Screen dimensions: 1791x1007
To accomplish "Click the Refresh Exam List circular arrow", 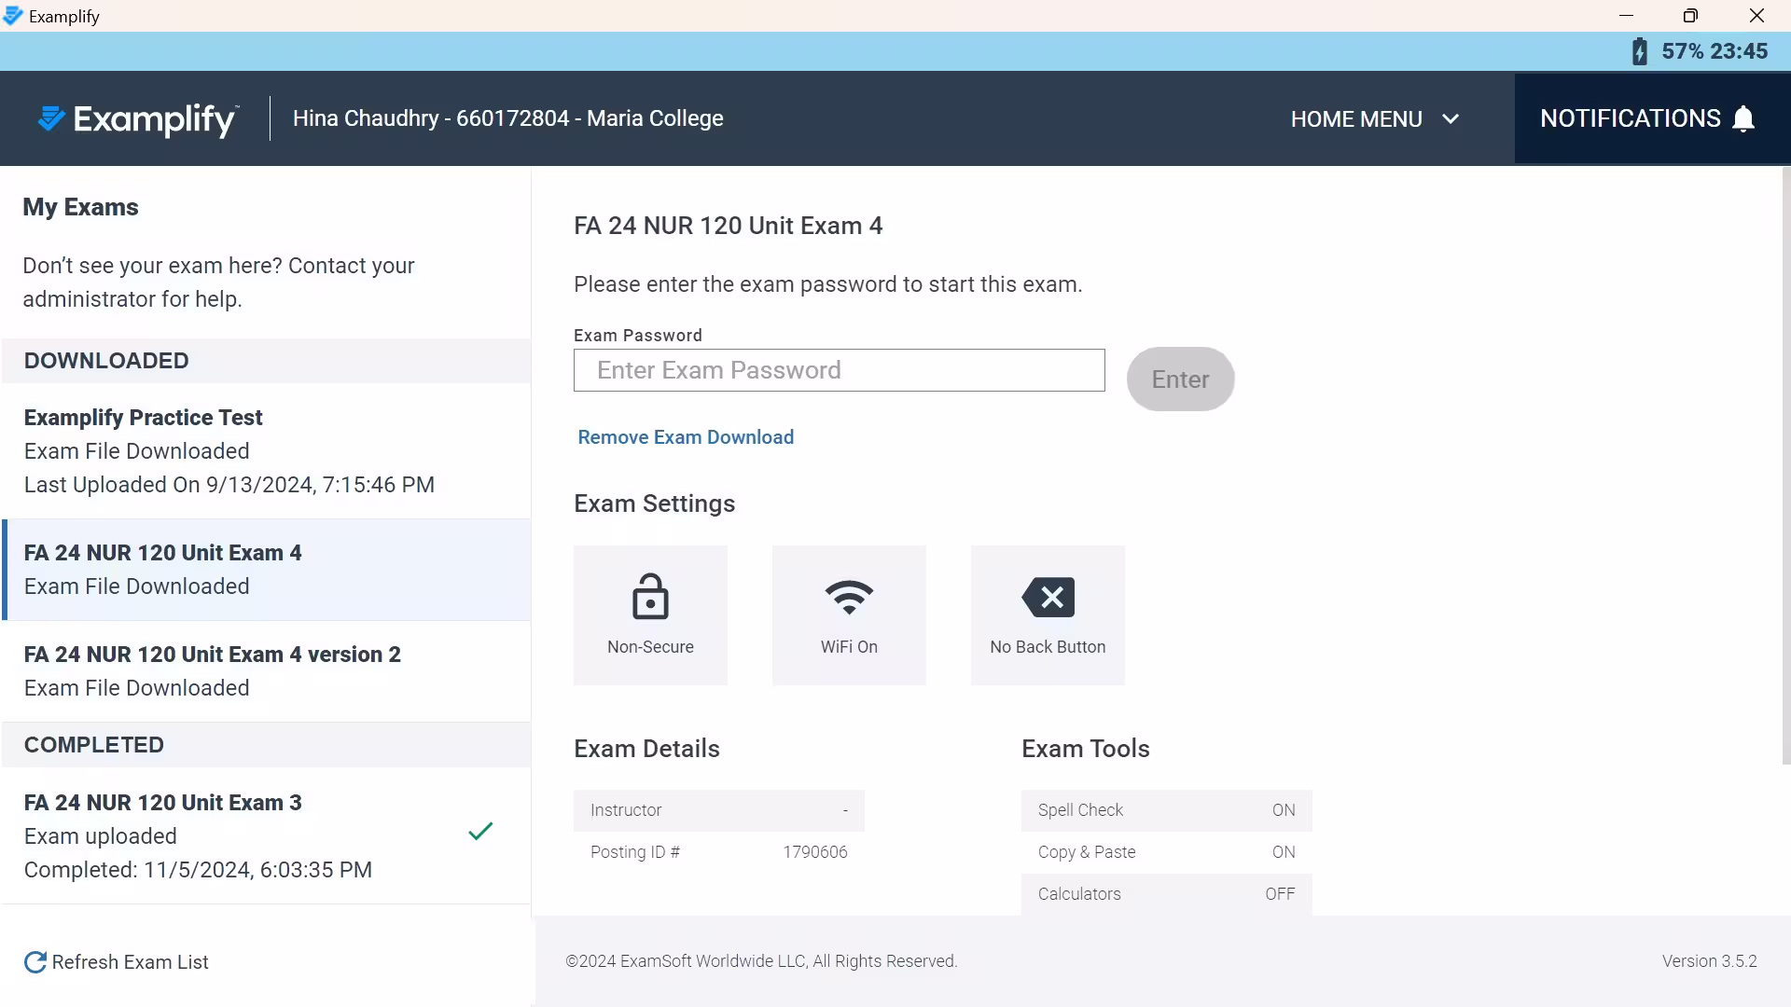I will pyautogui.click(x=35, y=962).
